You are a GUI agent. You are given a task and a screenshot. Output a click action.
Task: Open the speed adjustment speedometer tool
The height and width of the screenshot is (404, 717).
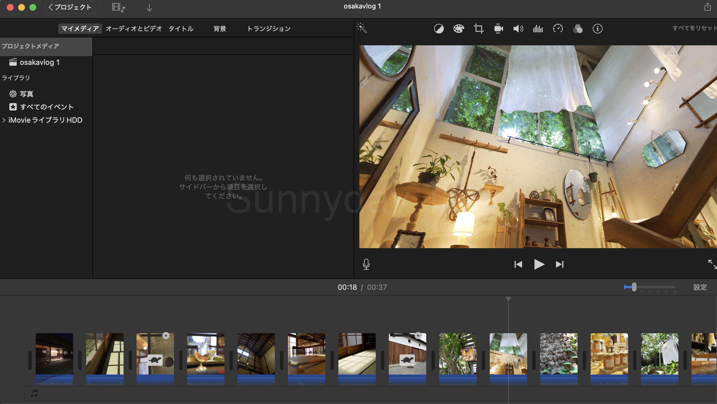point(558,29)
